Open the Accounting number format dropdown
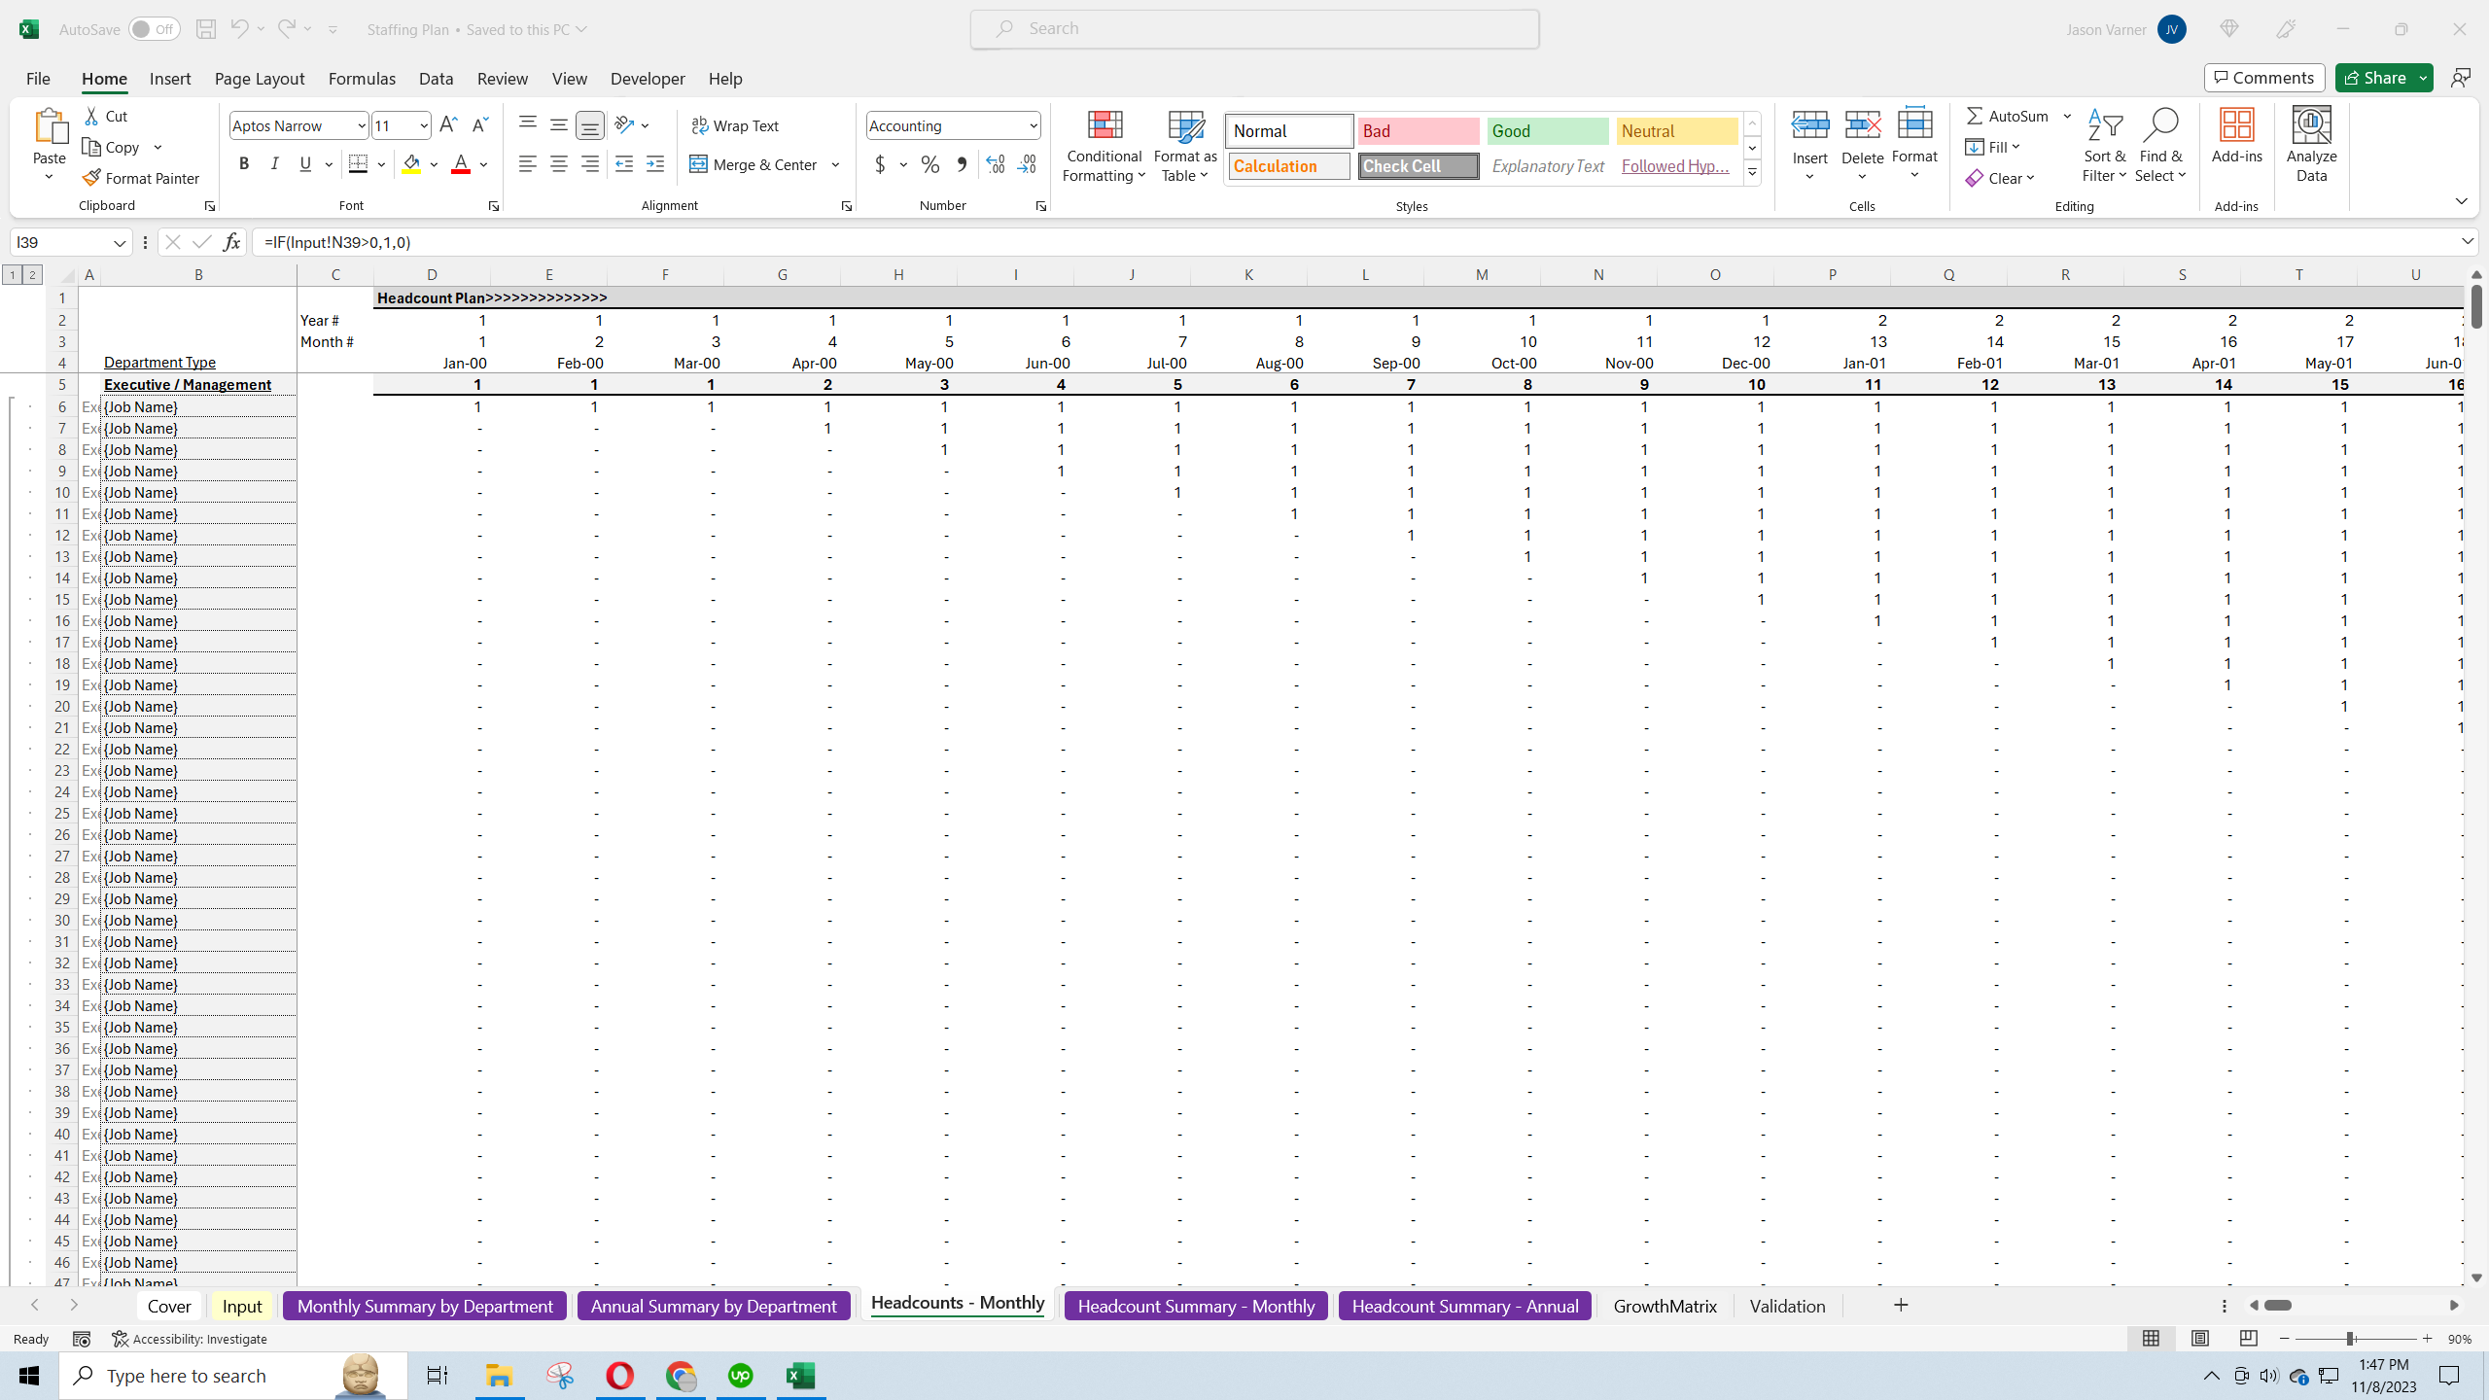This screenshot has width=2489, height=1400. tap(1033, 125)
